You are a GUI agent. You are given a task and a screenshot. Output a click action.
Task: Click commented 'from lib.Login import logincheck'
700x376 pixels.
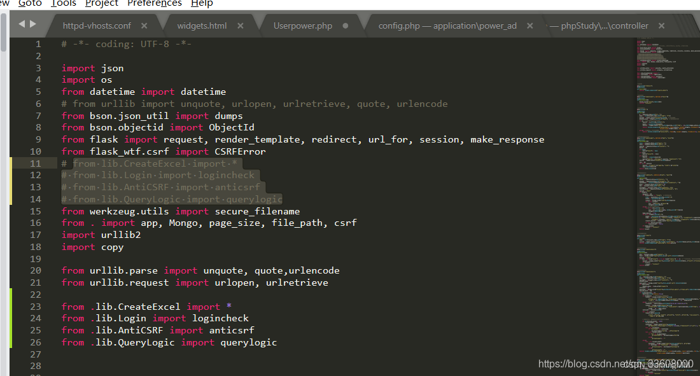pos(158,176)
